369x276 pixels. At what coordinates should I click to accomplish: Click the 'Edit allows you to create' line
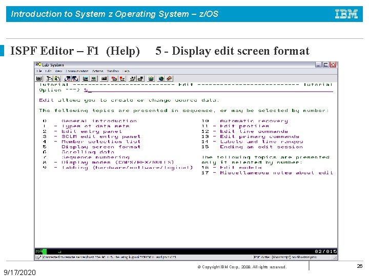click(129, 100)
